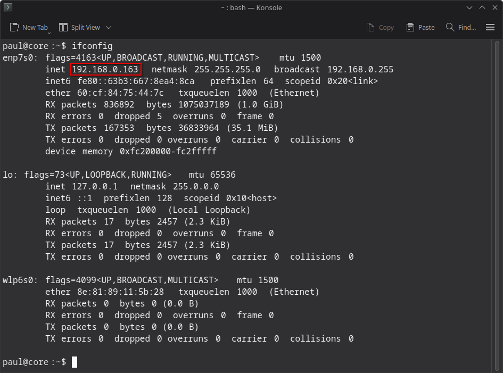Click the scopeid 0x10<host> text
Viewport: 503px width, 373px height.
point(230,198)
